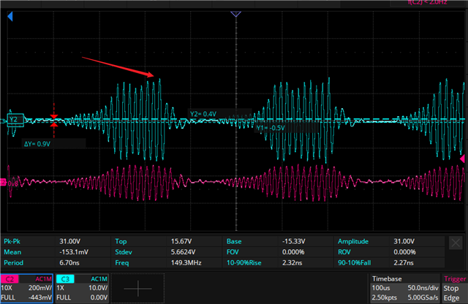Select the FOV measurement label

tap(233, 252)
